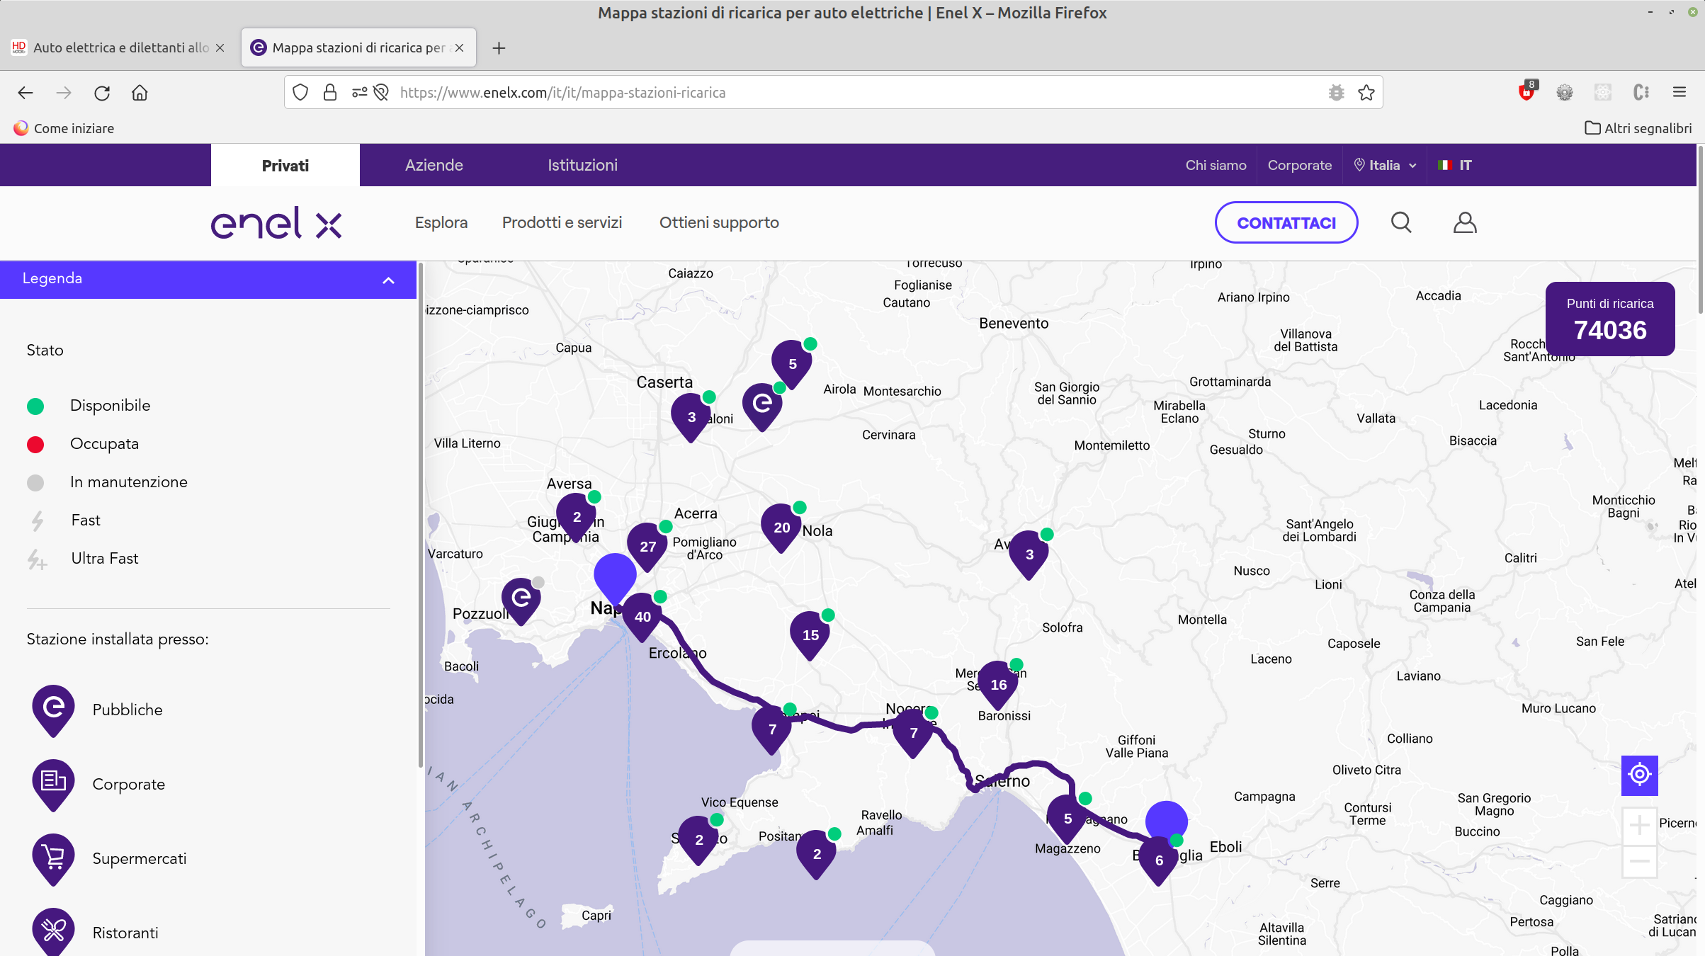Viewport: 1705px width, 956px height.
Task: Click the cluster marker showing 40 near Napoli
Action: point(642,617)
